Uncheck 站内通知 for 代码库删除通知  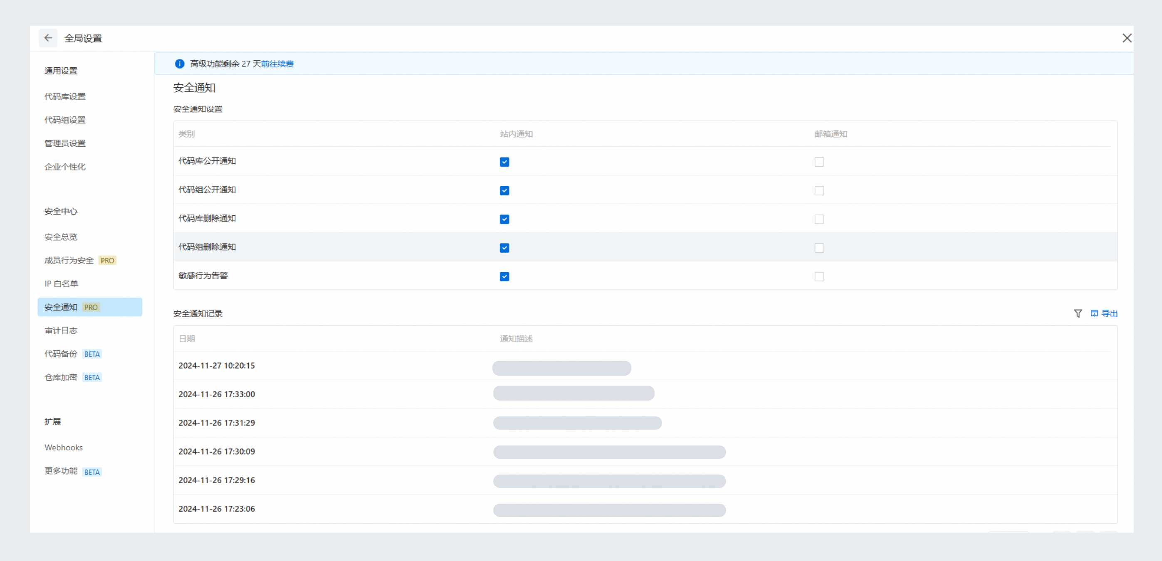[504, 219]
